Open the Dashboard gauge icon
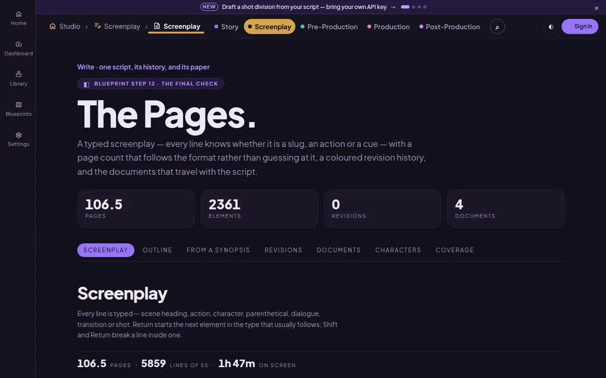Image resolution: width=606 pixels, height=378 pixels. [x=18, y=48]
